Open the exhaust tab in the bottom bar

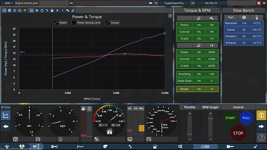[180, 147]
